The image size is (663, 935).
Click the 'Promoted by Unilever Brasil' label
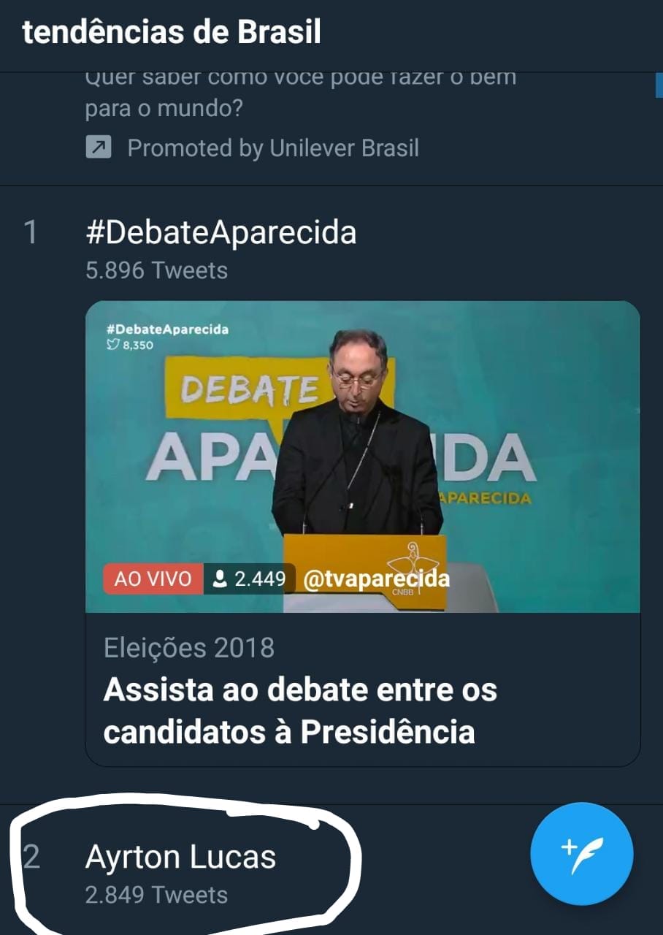273,148
